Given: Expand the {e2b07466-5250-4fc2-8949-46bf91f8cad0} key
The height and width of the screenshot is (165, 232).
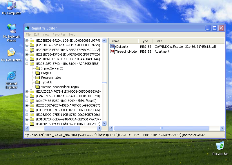Looking at the screenshot, I should [27, 101].
